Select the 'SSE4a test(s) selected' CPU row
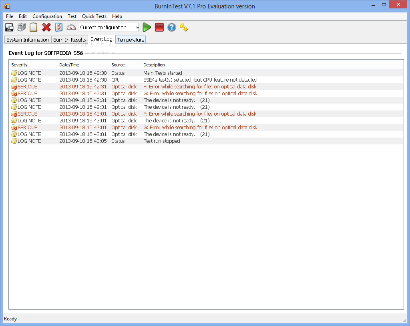Screen dimensions: 410x326 tap(206, 80)
